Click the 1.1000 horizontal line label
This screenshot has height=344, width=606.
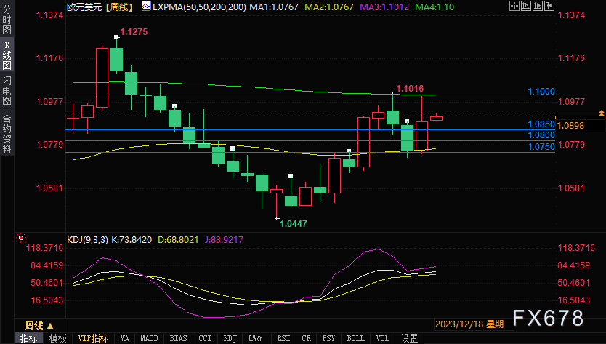point(541,92)
